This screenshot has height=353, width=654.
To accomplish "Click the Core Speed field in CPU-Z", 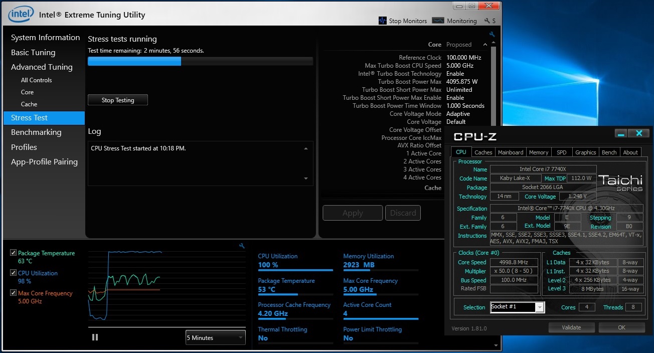I will click(514, 262).
